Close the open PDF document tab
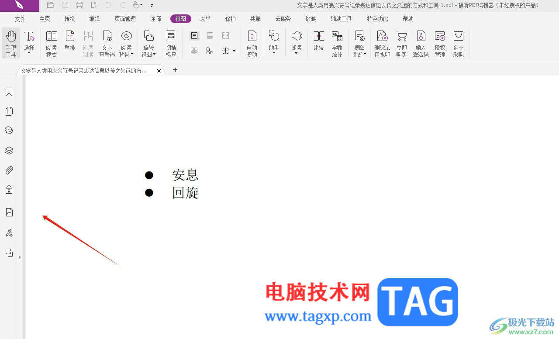Viewport: 559px width, 339px height. pos(159,70)
